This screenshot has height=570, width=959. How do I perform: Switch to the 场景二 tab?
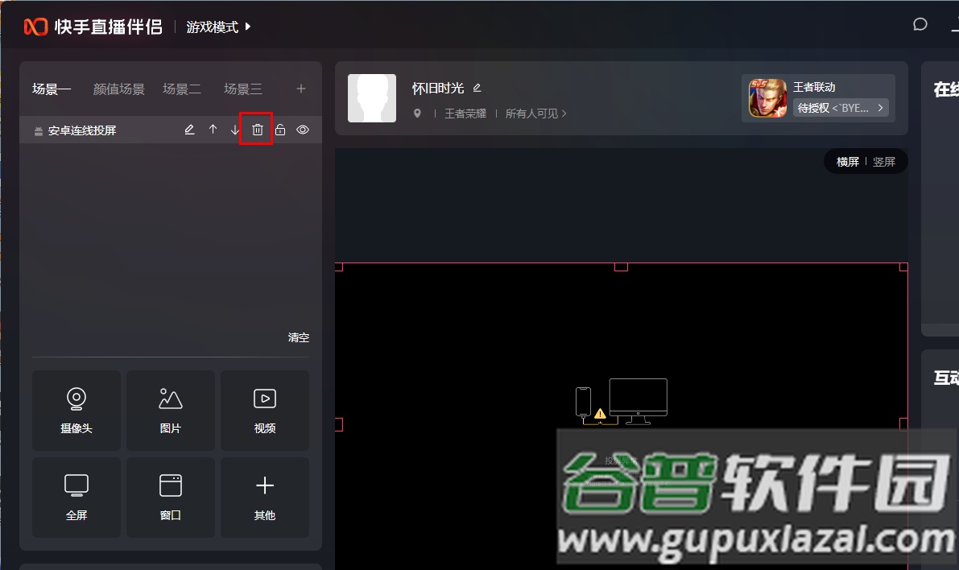tap(182, 89)
